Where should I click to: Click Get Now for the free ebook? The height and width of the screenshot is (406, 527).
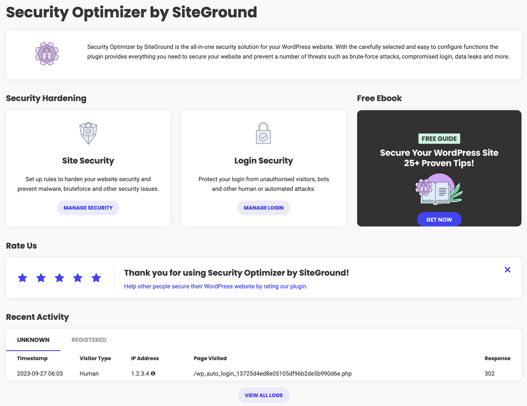[439, 219]
